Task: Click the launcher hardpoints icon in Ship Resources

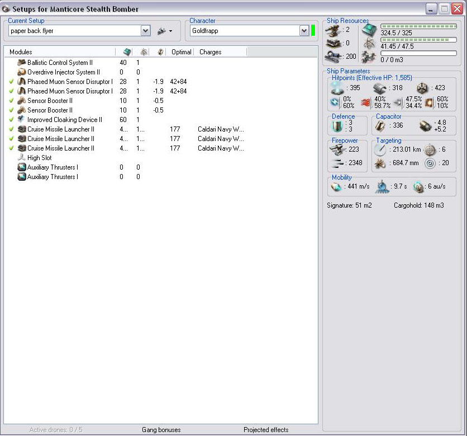Action: pos(333,43)
